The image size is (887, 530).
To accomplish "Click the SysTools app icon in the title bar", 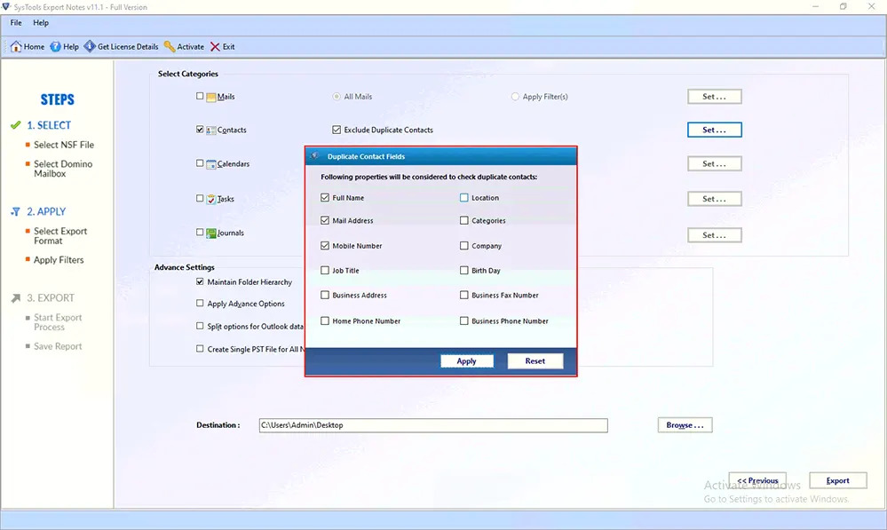I will pos(6,7).
